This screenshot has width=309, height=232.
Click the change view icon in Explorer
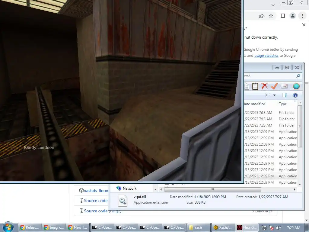[268, 95]
